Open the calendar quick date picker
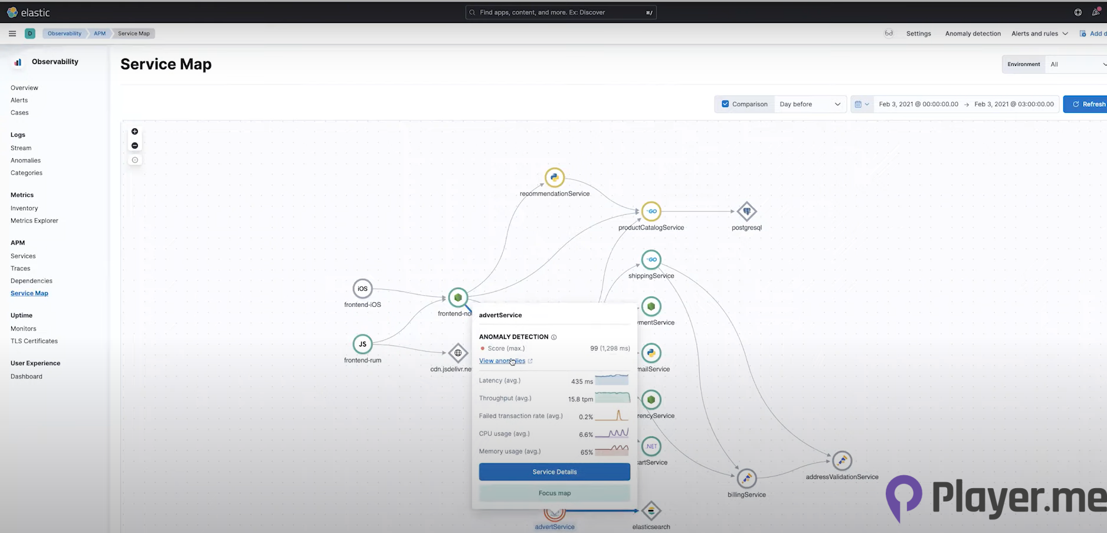 (862, 104)
